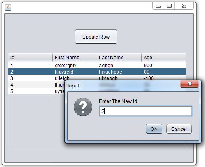Image resolution: width=205 pixels, height=167 pixels.
Task: Select the cell with Id 3
Action: point(30,78)
